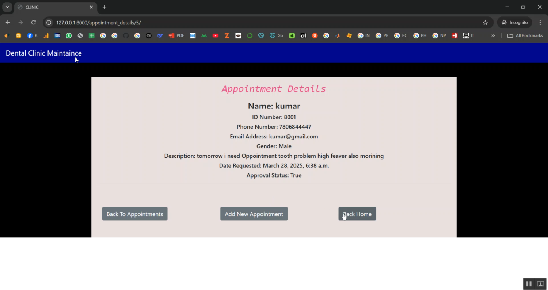Screen dimensions: 548x290
Task: Click the Date Requested March 28, 2025 line
Action: [x=274, y=166]
